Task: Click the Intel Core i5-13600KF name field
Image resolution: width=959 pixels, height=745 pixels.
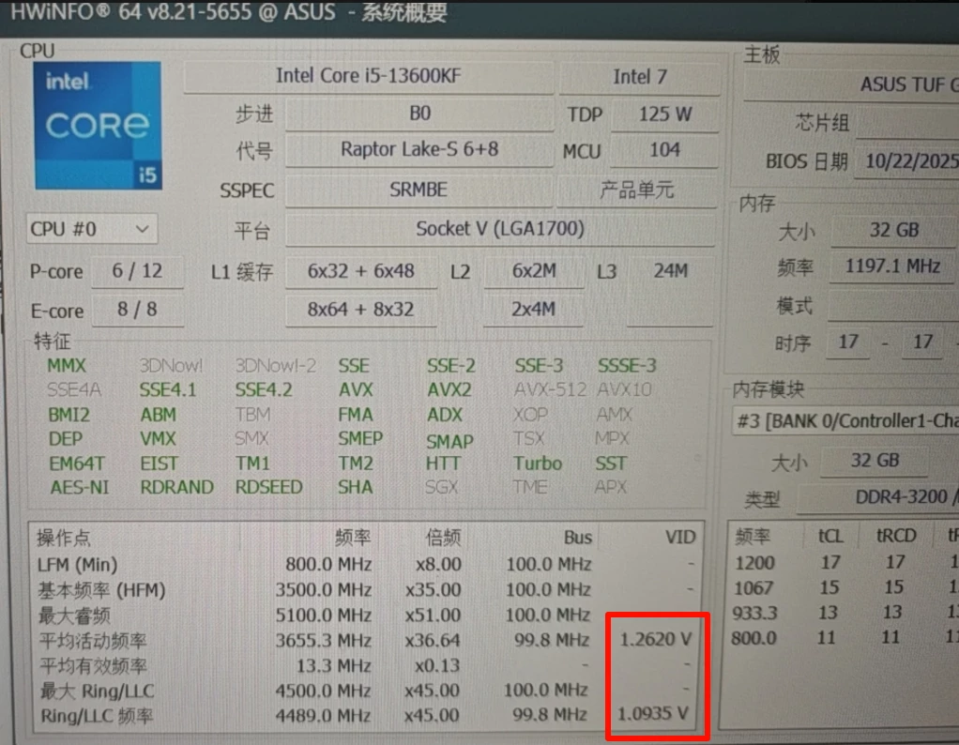Action: click(368, 77)
